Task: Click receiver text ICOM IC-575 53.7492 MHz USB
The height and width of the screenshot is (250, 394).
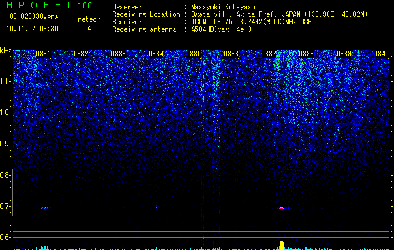Action: coord(252,22)
